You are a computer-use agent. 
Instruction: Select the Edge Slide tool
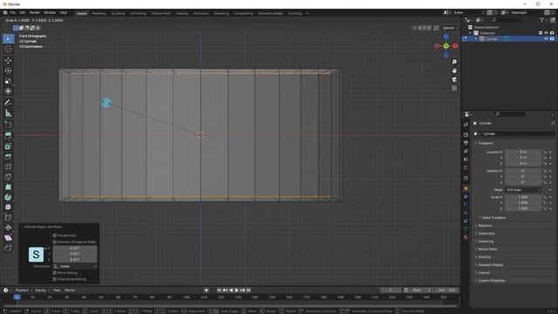coord(8,217)
